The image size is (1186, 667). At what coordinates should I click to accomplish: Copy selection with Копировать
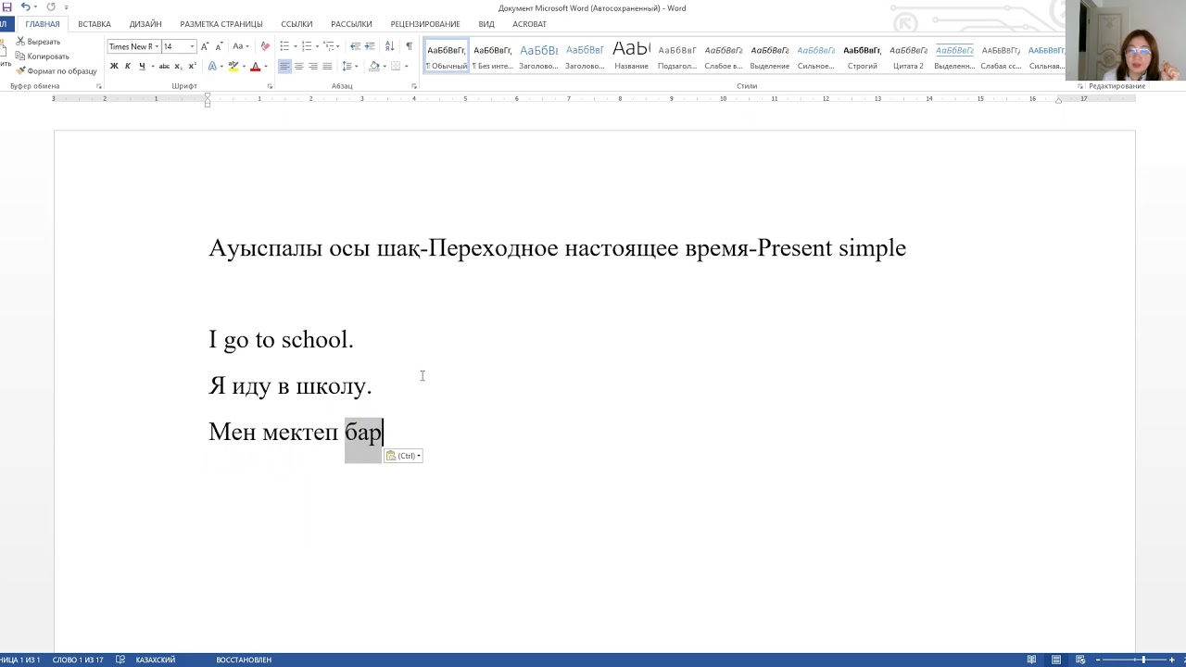pos(42,57)
